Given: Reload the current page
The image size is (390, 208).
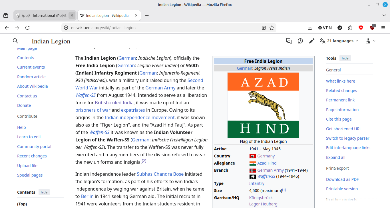Looking at the screenshot, I should pos(27,28).
